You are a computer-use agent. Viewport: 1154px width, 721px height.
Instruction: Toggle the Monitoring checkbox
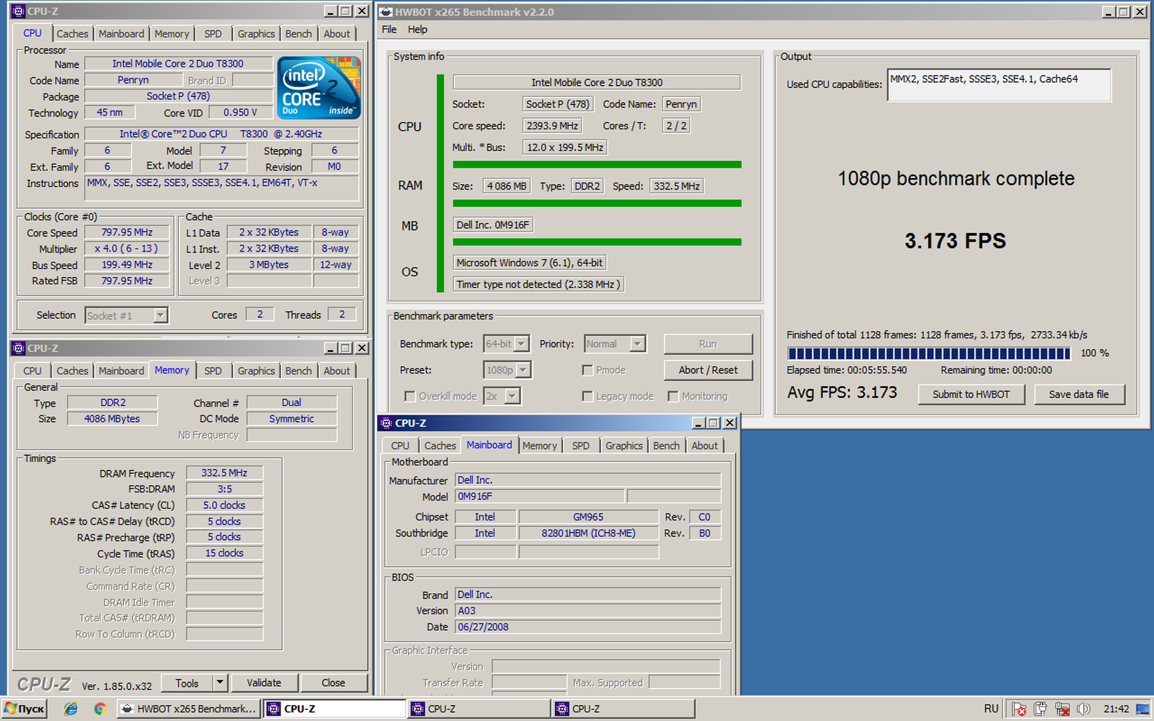point(673,396)
